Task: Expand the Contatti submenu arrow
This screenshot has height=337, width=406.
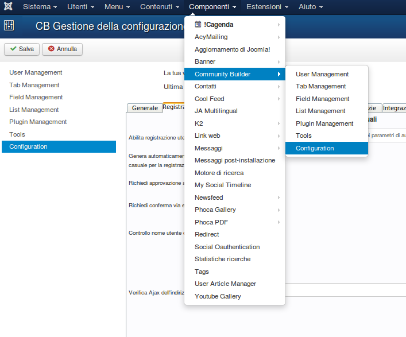Action: tap(279, 87)
